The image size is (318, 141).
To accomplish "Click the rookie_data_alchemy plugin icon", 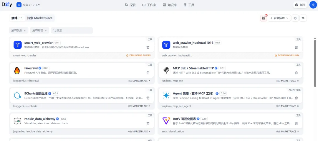I will click(x=18, y=121).
